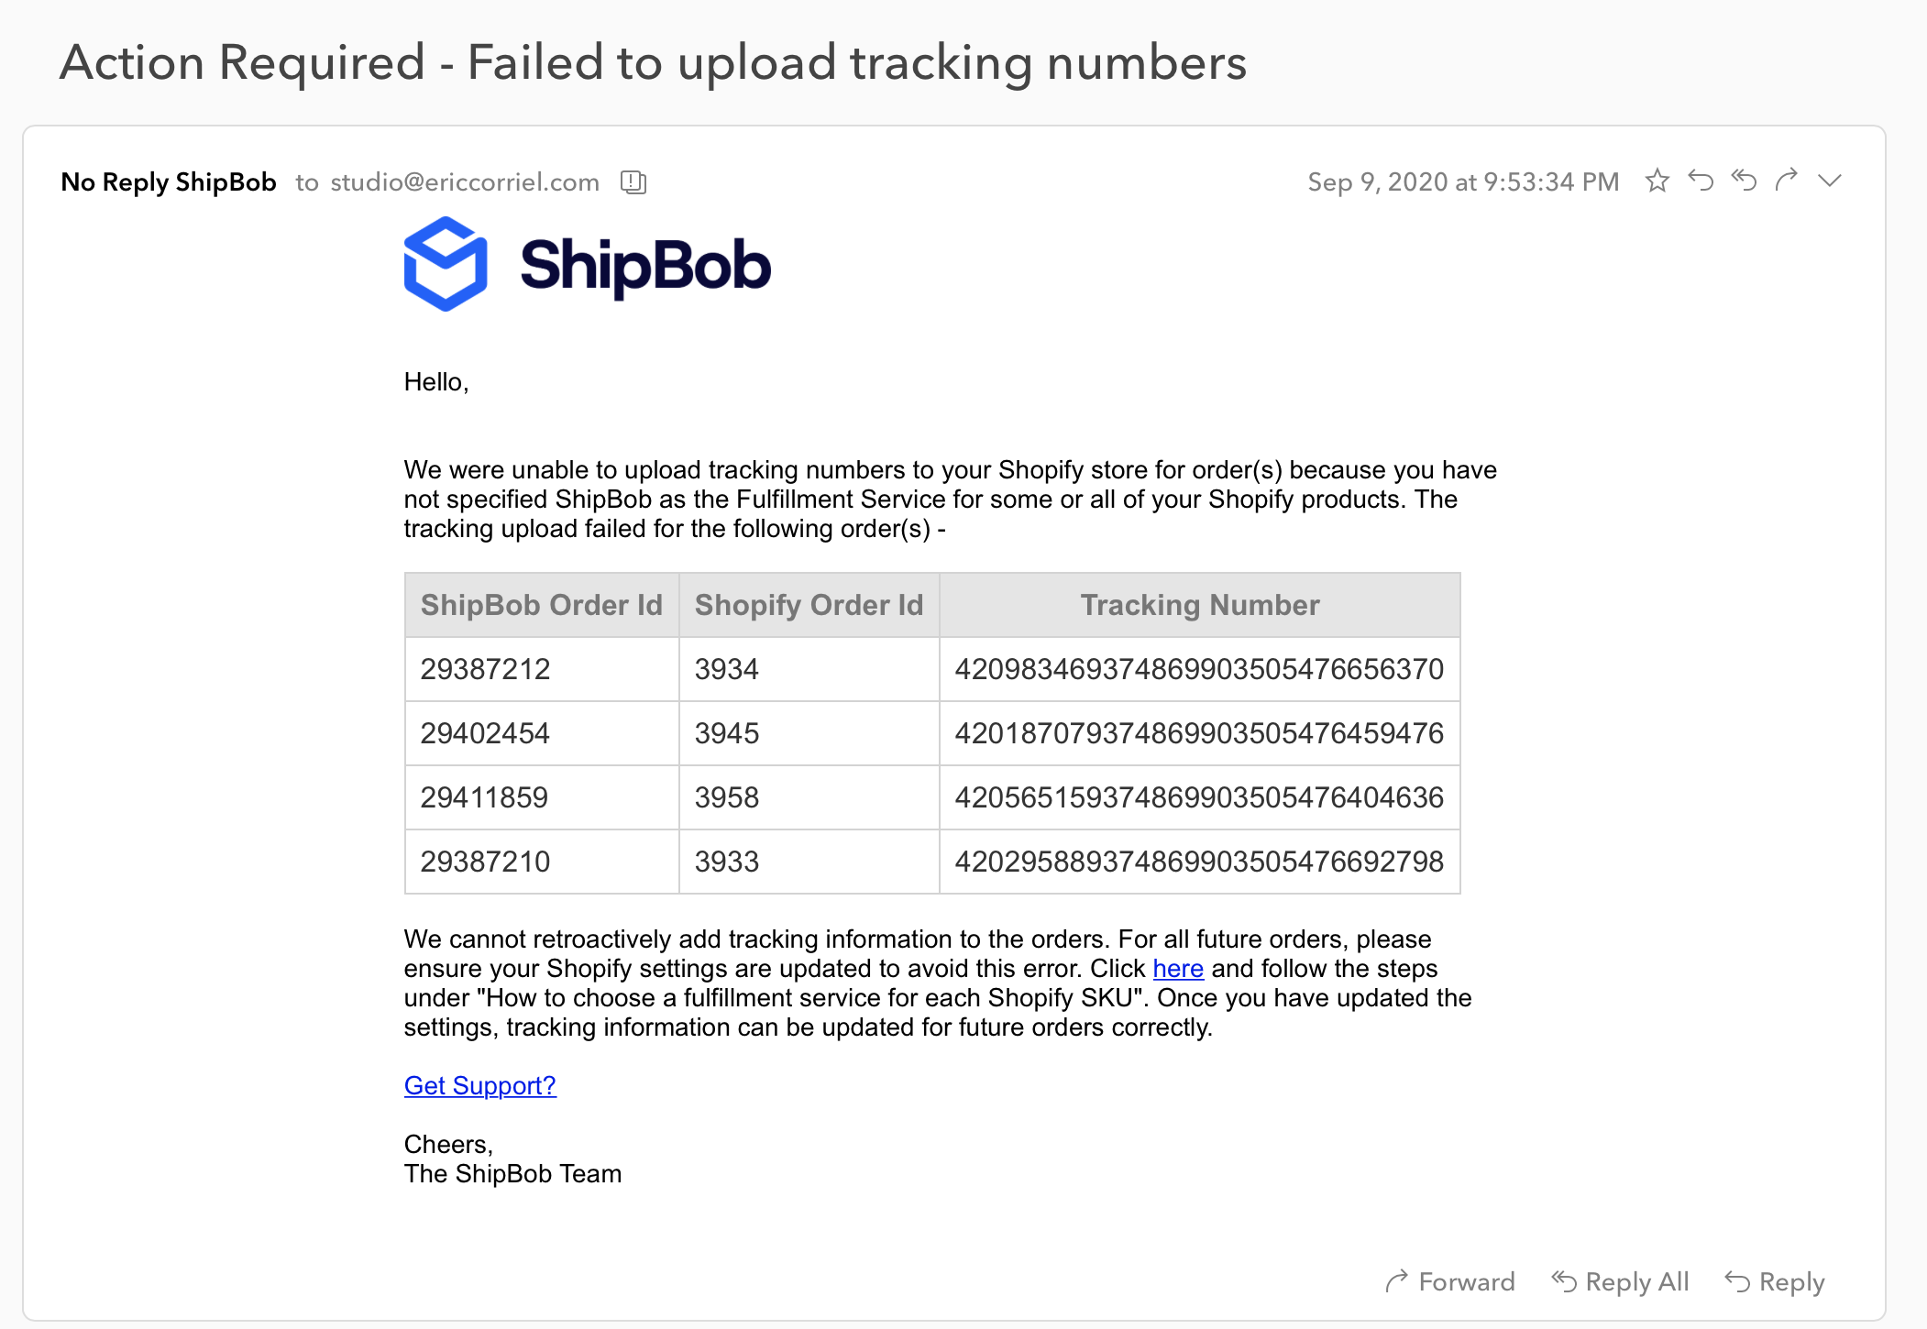Click the icon next to studio@ericcorriel.com

(633, 182)
